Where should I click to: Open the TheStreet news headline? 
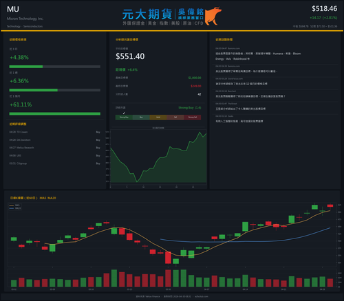(x=240, y=109)
